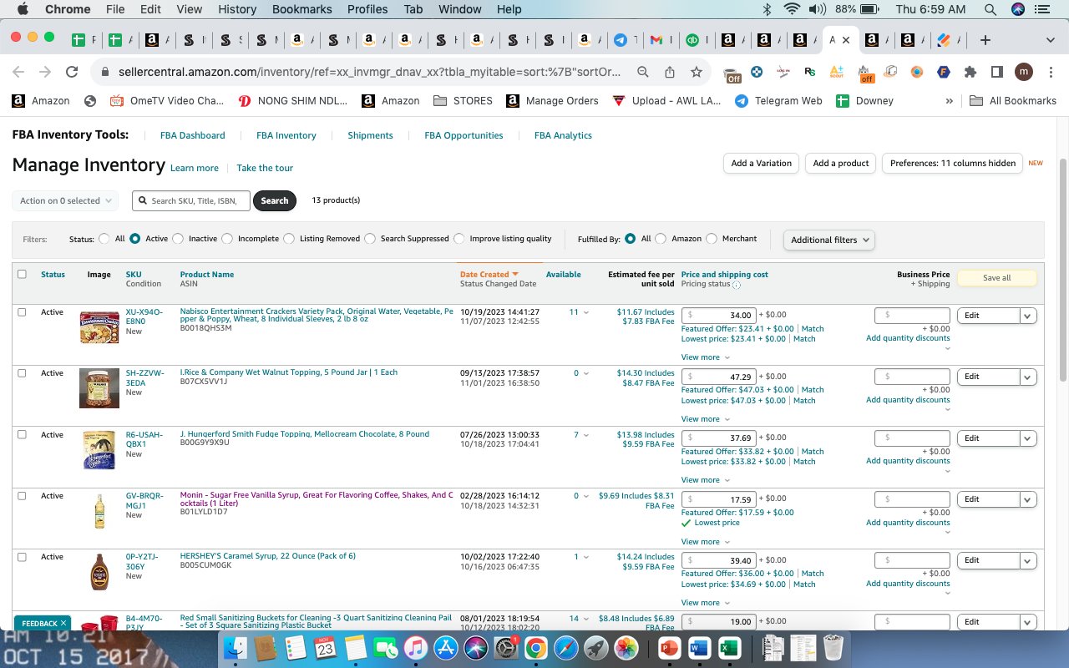The image size is (1069, 668).
Task: Follow the "Take the tour" link
Action: click(265, 168)
